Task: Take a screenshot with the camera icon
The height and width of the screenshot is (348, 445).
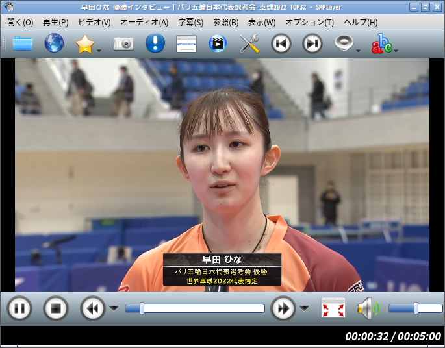Action: pos(123,43)
